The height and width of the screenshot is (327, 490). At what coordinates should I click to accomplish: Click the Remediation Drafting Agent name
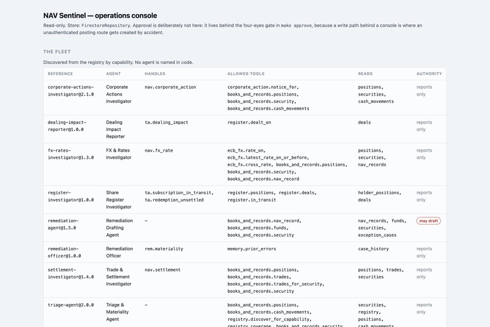click(119, 228)
